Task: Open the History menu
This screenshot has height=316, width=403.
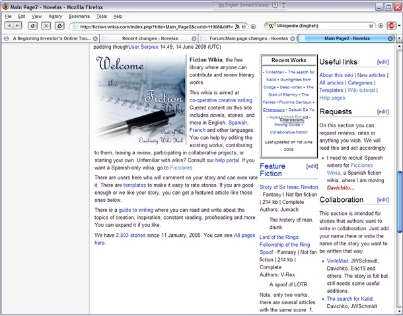Action: [x=55, y=16]
